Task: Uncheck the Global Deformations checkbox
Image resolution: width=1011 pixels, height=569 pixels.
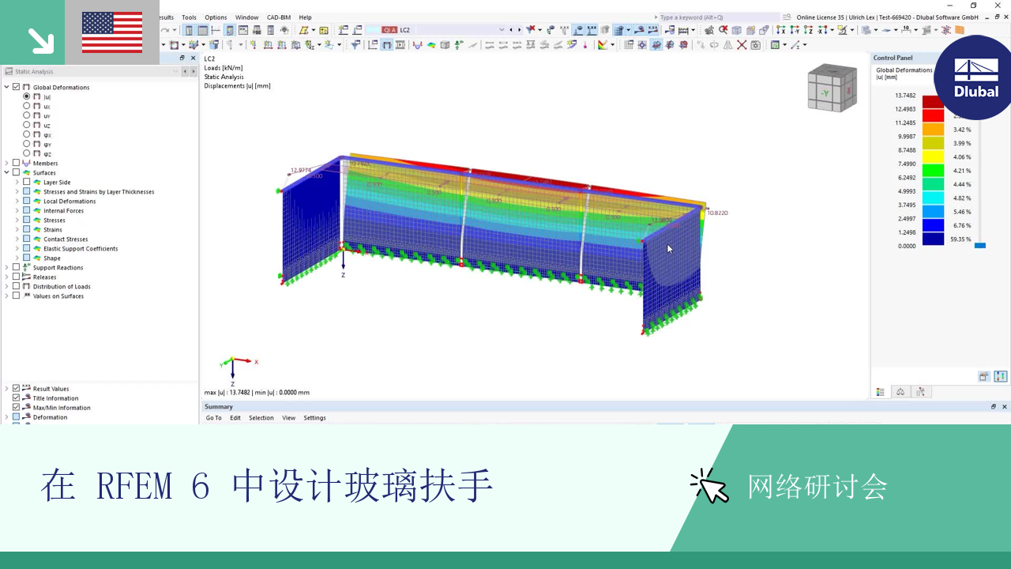Action: (x=14, y=87)
